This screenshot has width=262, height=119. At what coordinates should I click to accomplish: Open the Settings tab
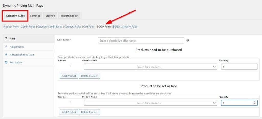coord(35,16)
